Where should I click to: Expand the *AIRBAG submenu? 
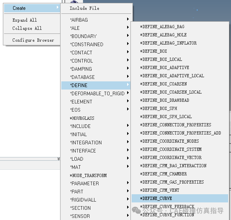[96, 20]
